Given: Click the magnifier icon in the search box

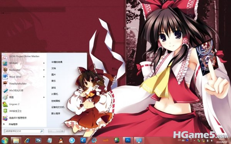Looking at the screenshot, I should tap(42, 131).
